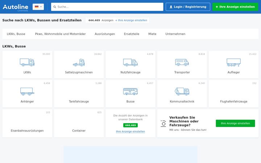The height and width of the screenshot is (163, 261).
Task: Click the Nutzfahrzeuge van truck icon
Action: tap(130, 62)
